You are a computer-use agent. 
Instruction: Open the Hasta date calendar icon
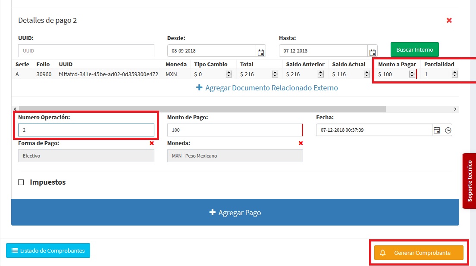(373, 51)
